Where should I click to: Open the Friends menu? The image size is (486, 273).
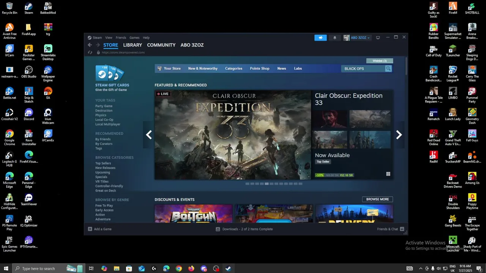[121, 38]
